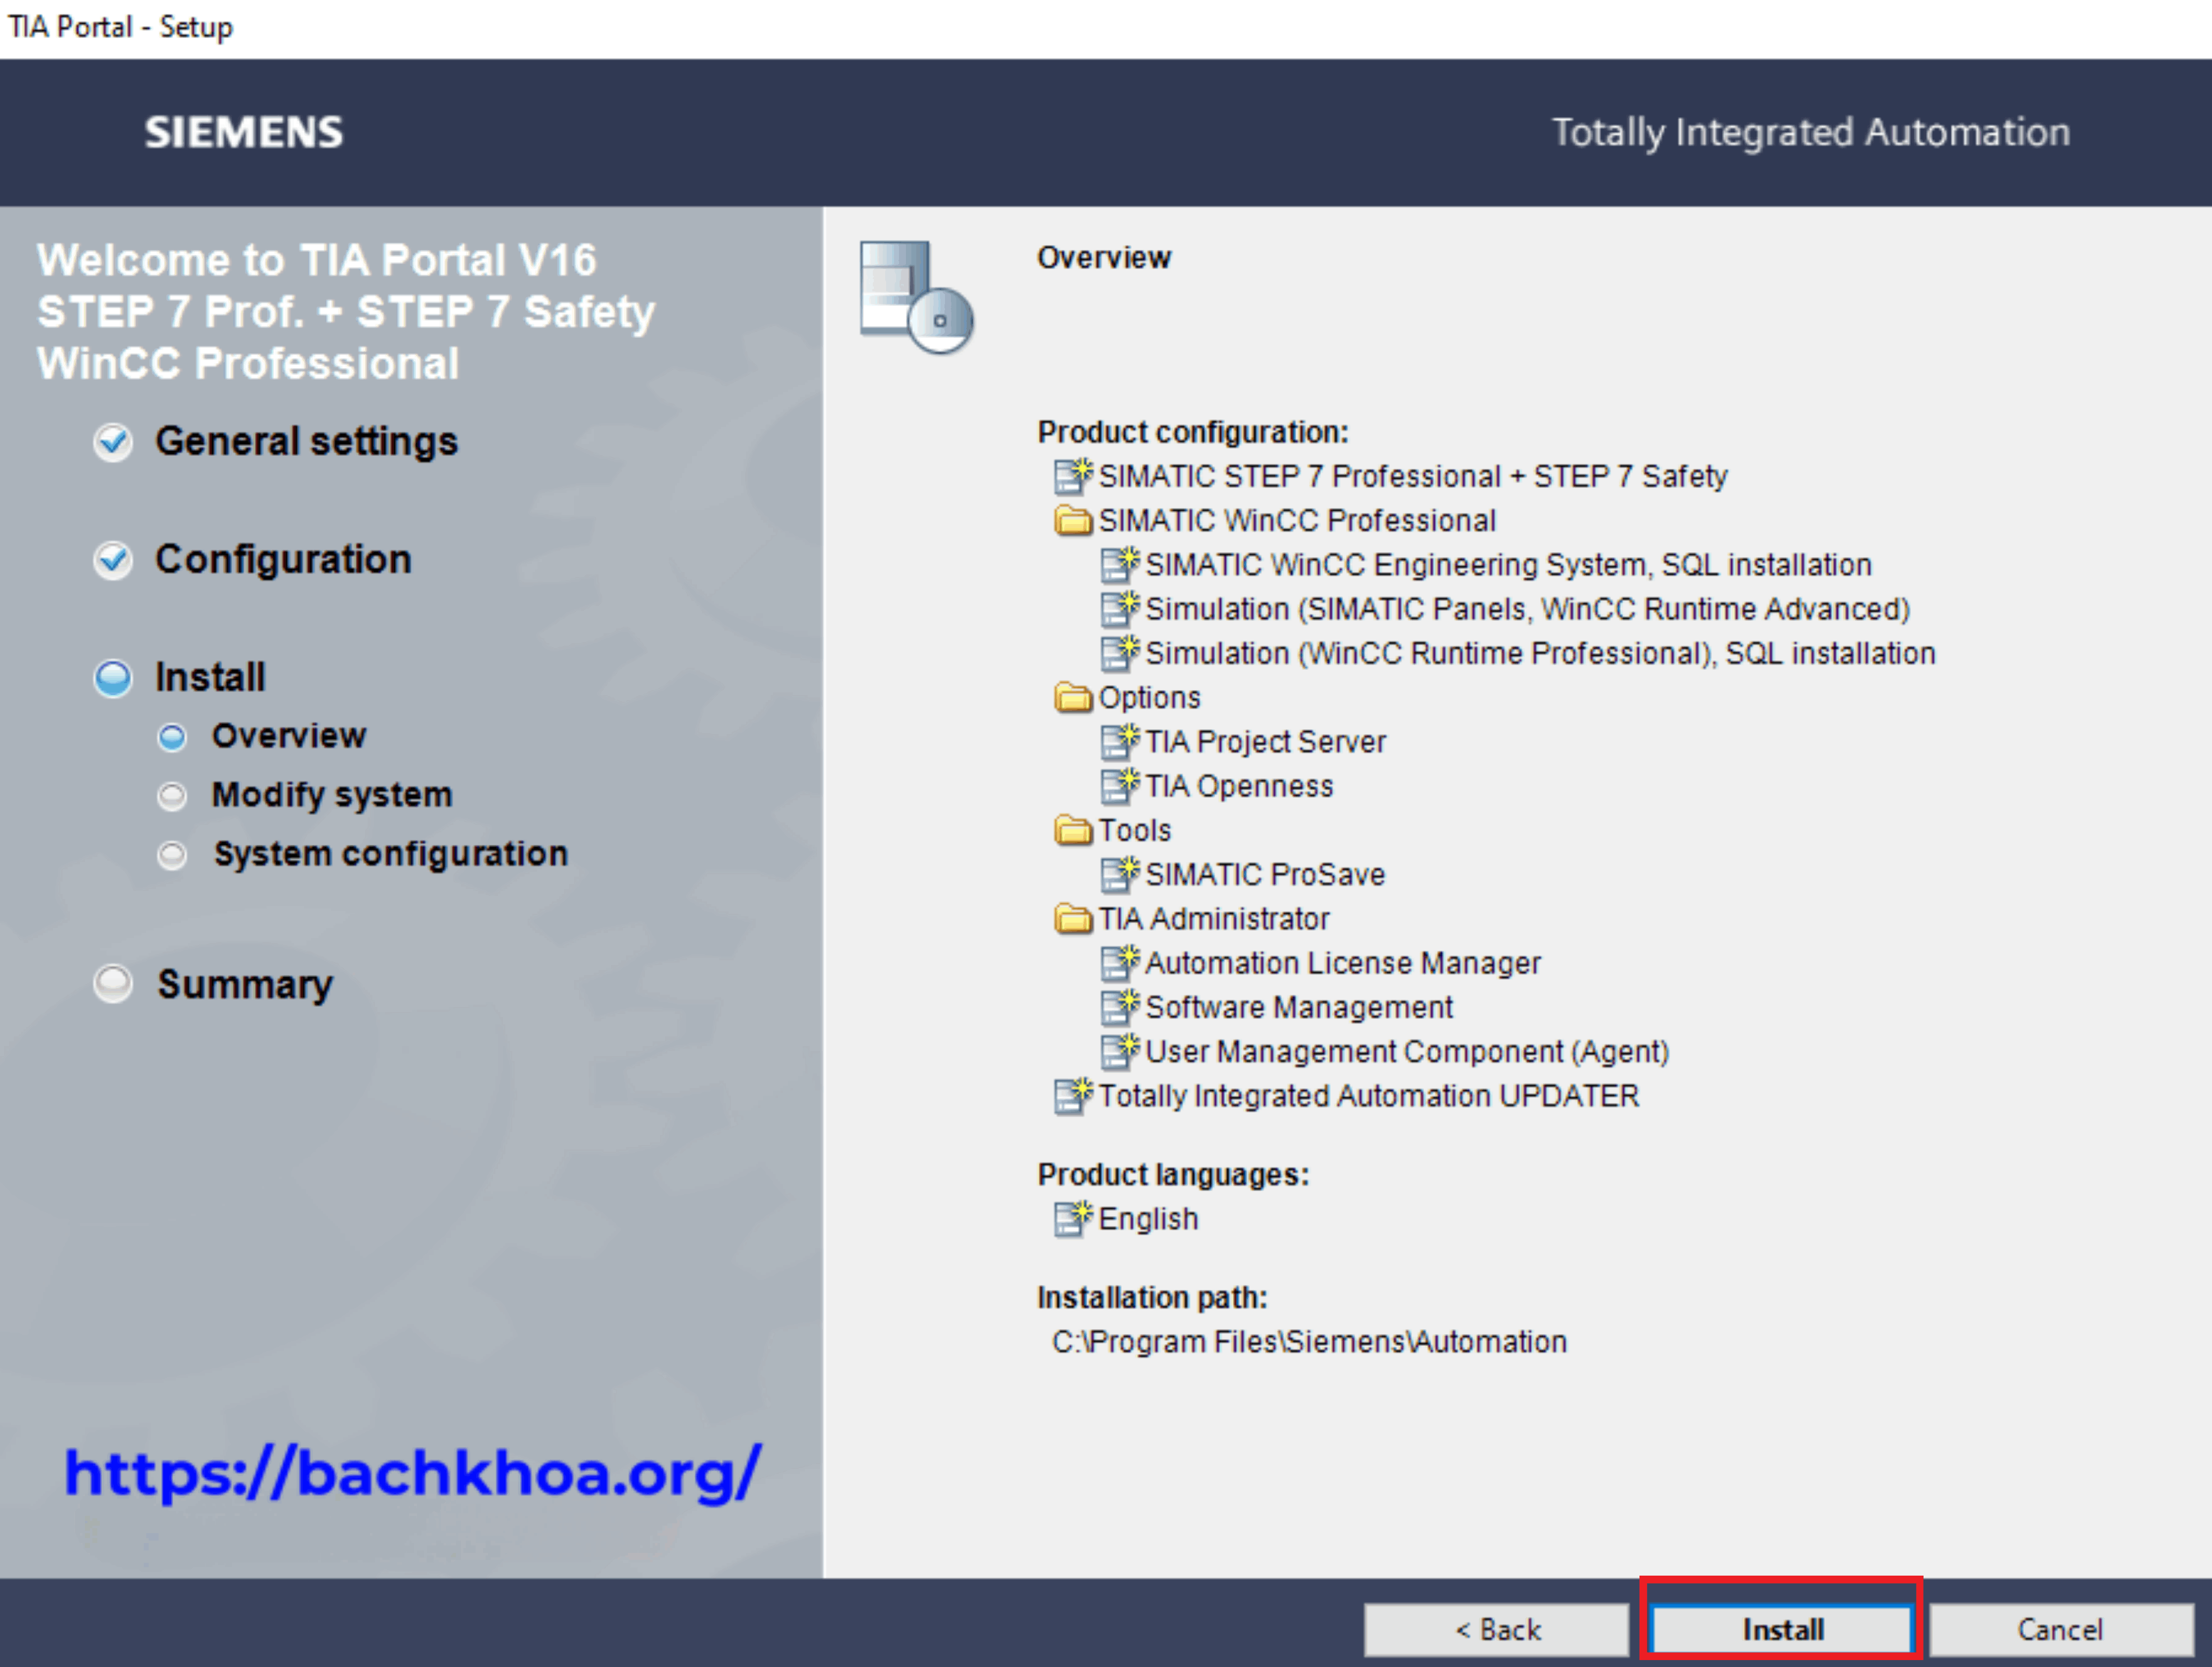
Task: Click the TIA Administrator folder icon
Action: (x=1073, y=918)
